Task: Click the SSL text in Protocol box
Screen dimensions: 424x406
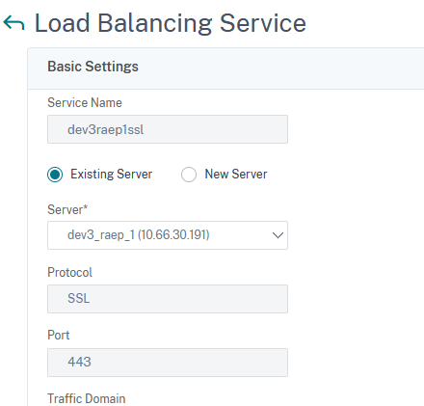Action: [x=79, y=299]
